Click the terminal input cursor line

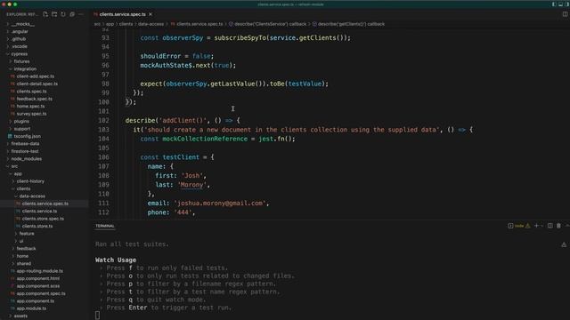[97, 316]
